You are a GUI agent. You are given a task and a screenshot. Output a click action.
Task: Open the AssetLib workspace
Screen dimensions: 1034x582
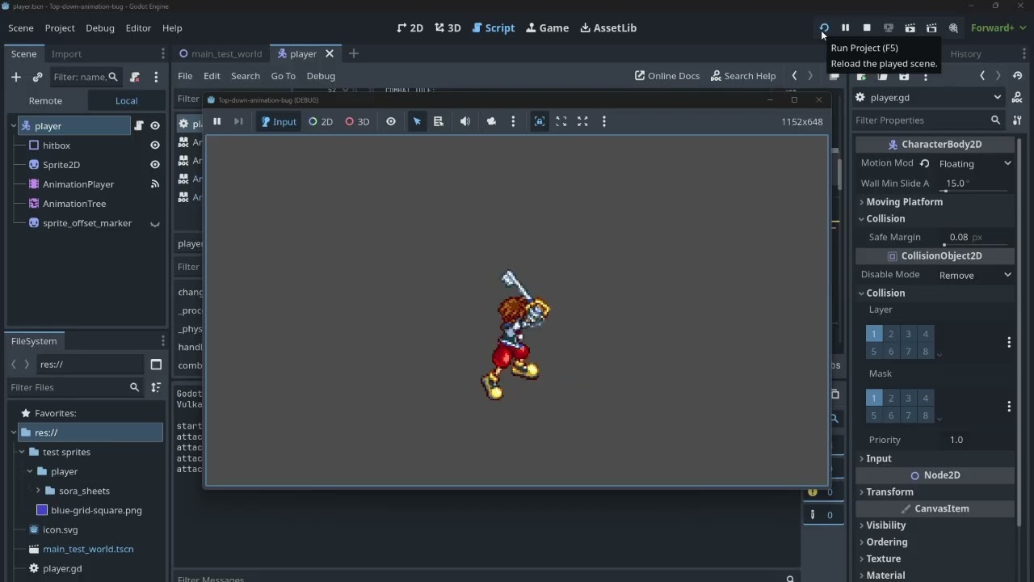pyautogui.click(x=608, y=27)
